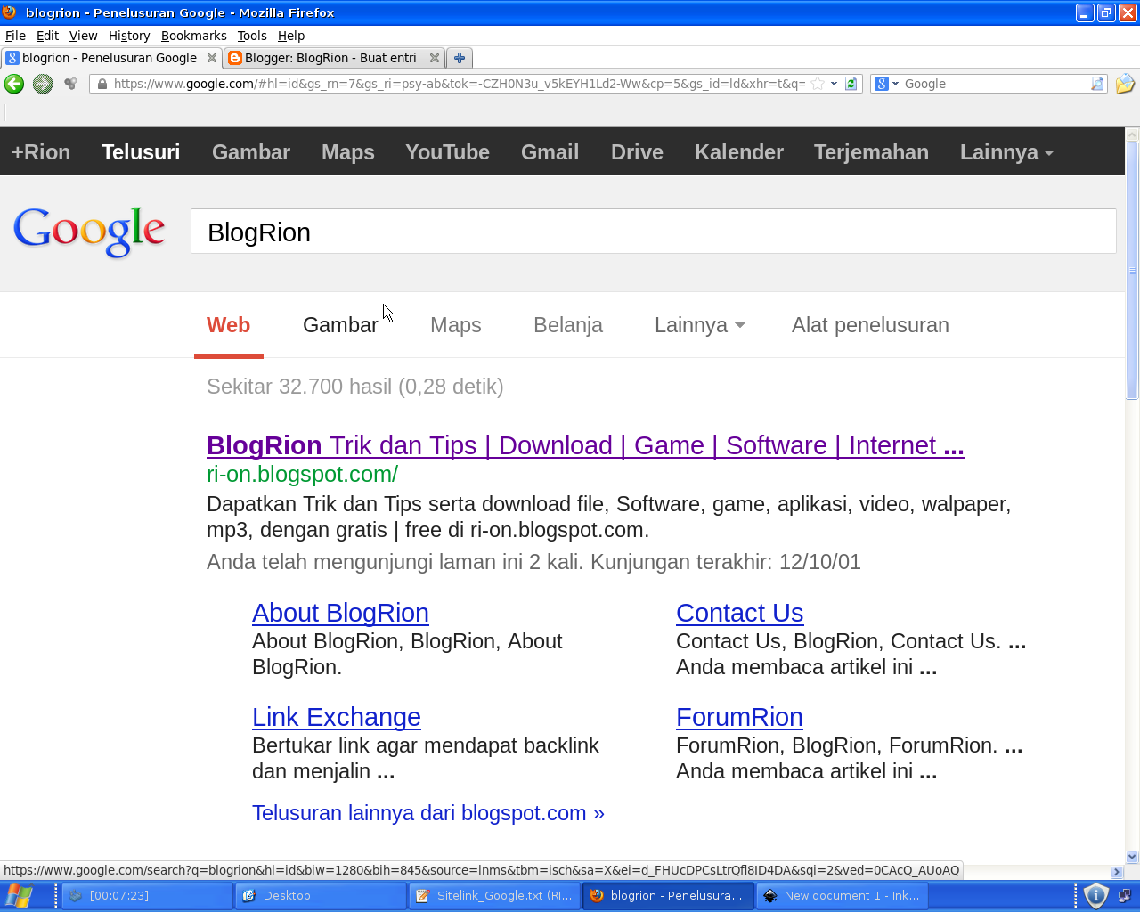The width and height of the screenshot is (1140, 912).
Task: Switch to Sitelink_Google.txt taskbar window
Action: pos(494,896)
